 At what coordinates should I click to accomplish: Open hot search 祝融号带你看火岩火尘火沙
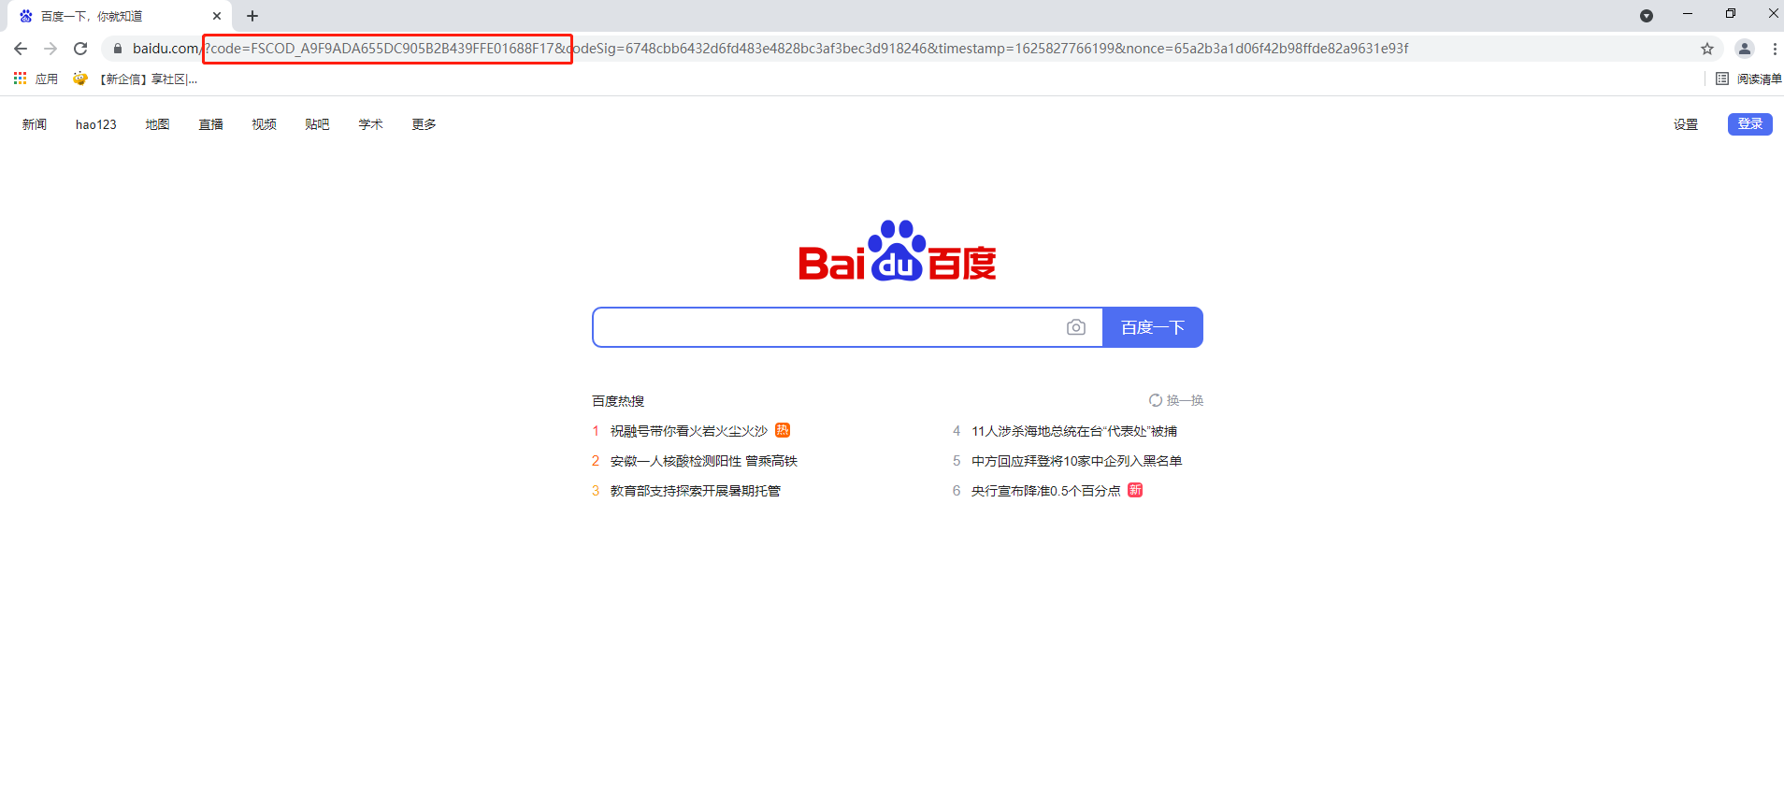click(689, 431)
